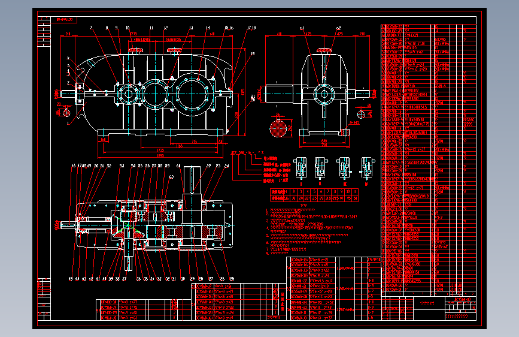Click balloon number 24 above plan view
The height and width of the screenshot is (337, 519).
tap(226, 166)
